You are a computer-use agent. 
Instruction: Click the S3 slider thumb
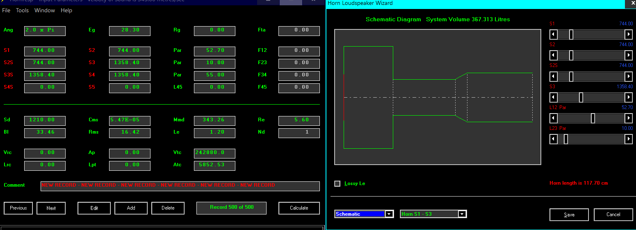point(581,97)
